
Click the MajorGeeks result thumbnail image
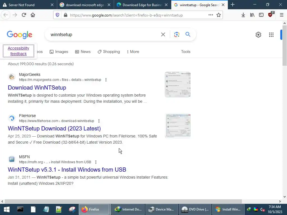[x=178, y=85]
